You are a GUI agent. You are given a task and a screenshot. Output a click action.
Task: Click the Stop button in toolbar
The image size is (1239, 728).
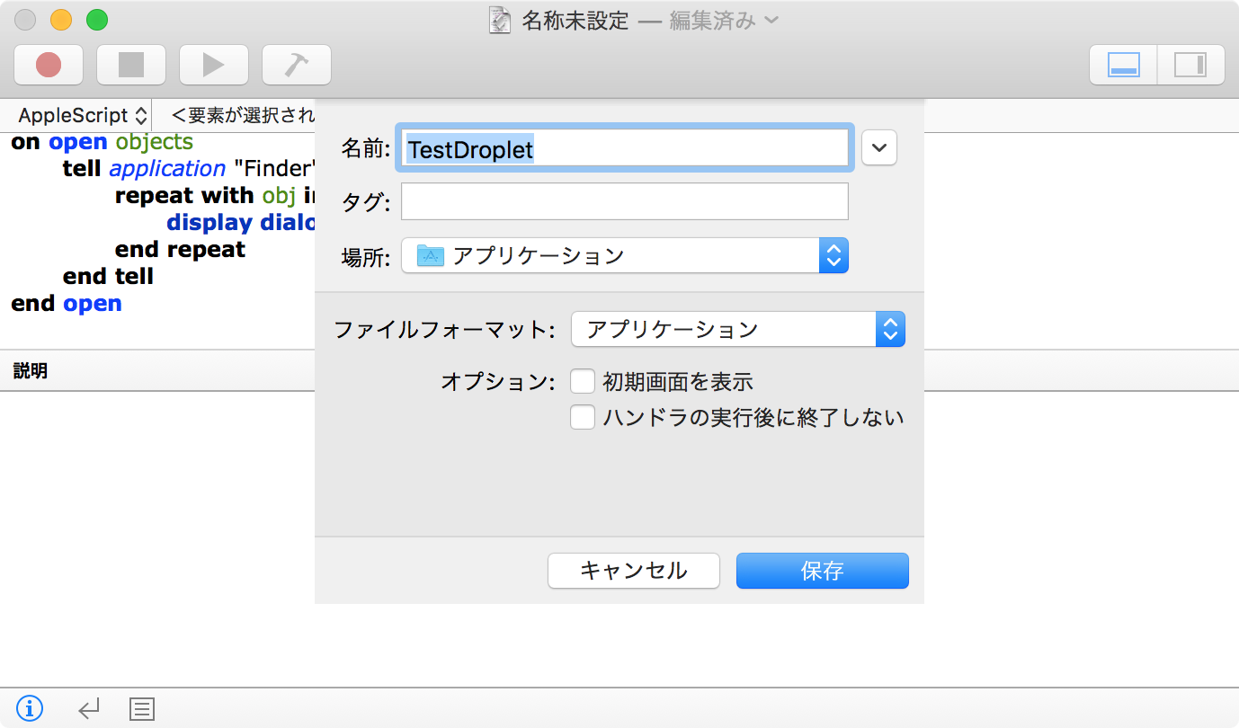tap(131, 65)
